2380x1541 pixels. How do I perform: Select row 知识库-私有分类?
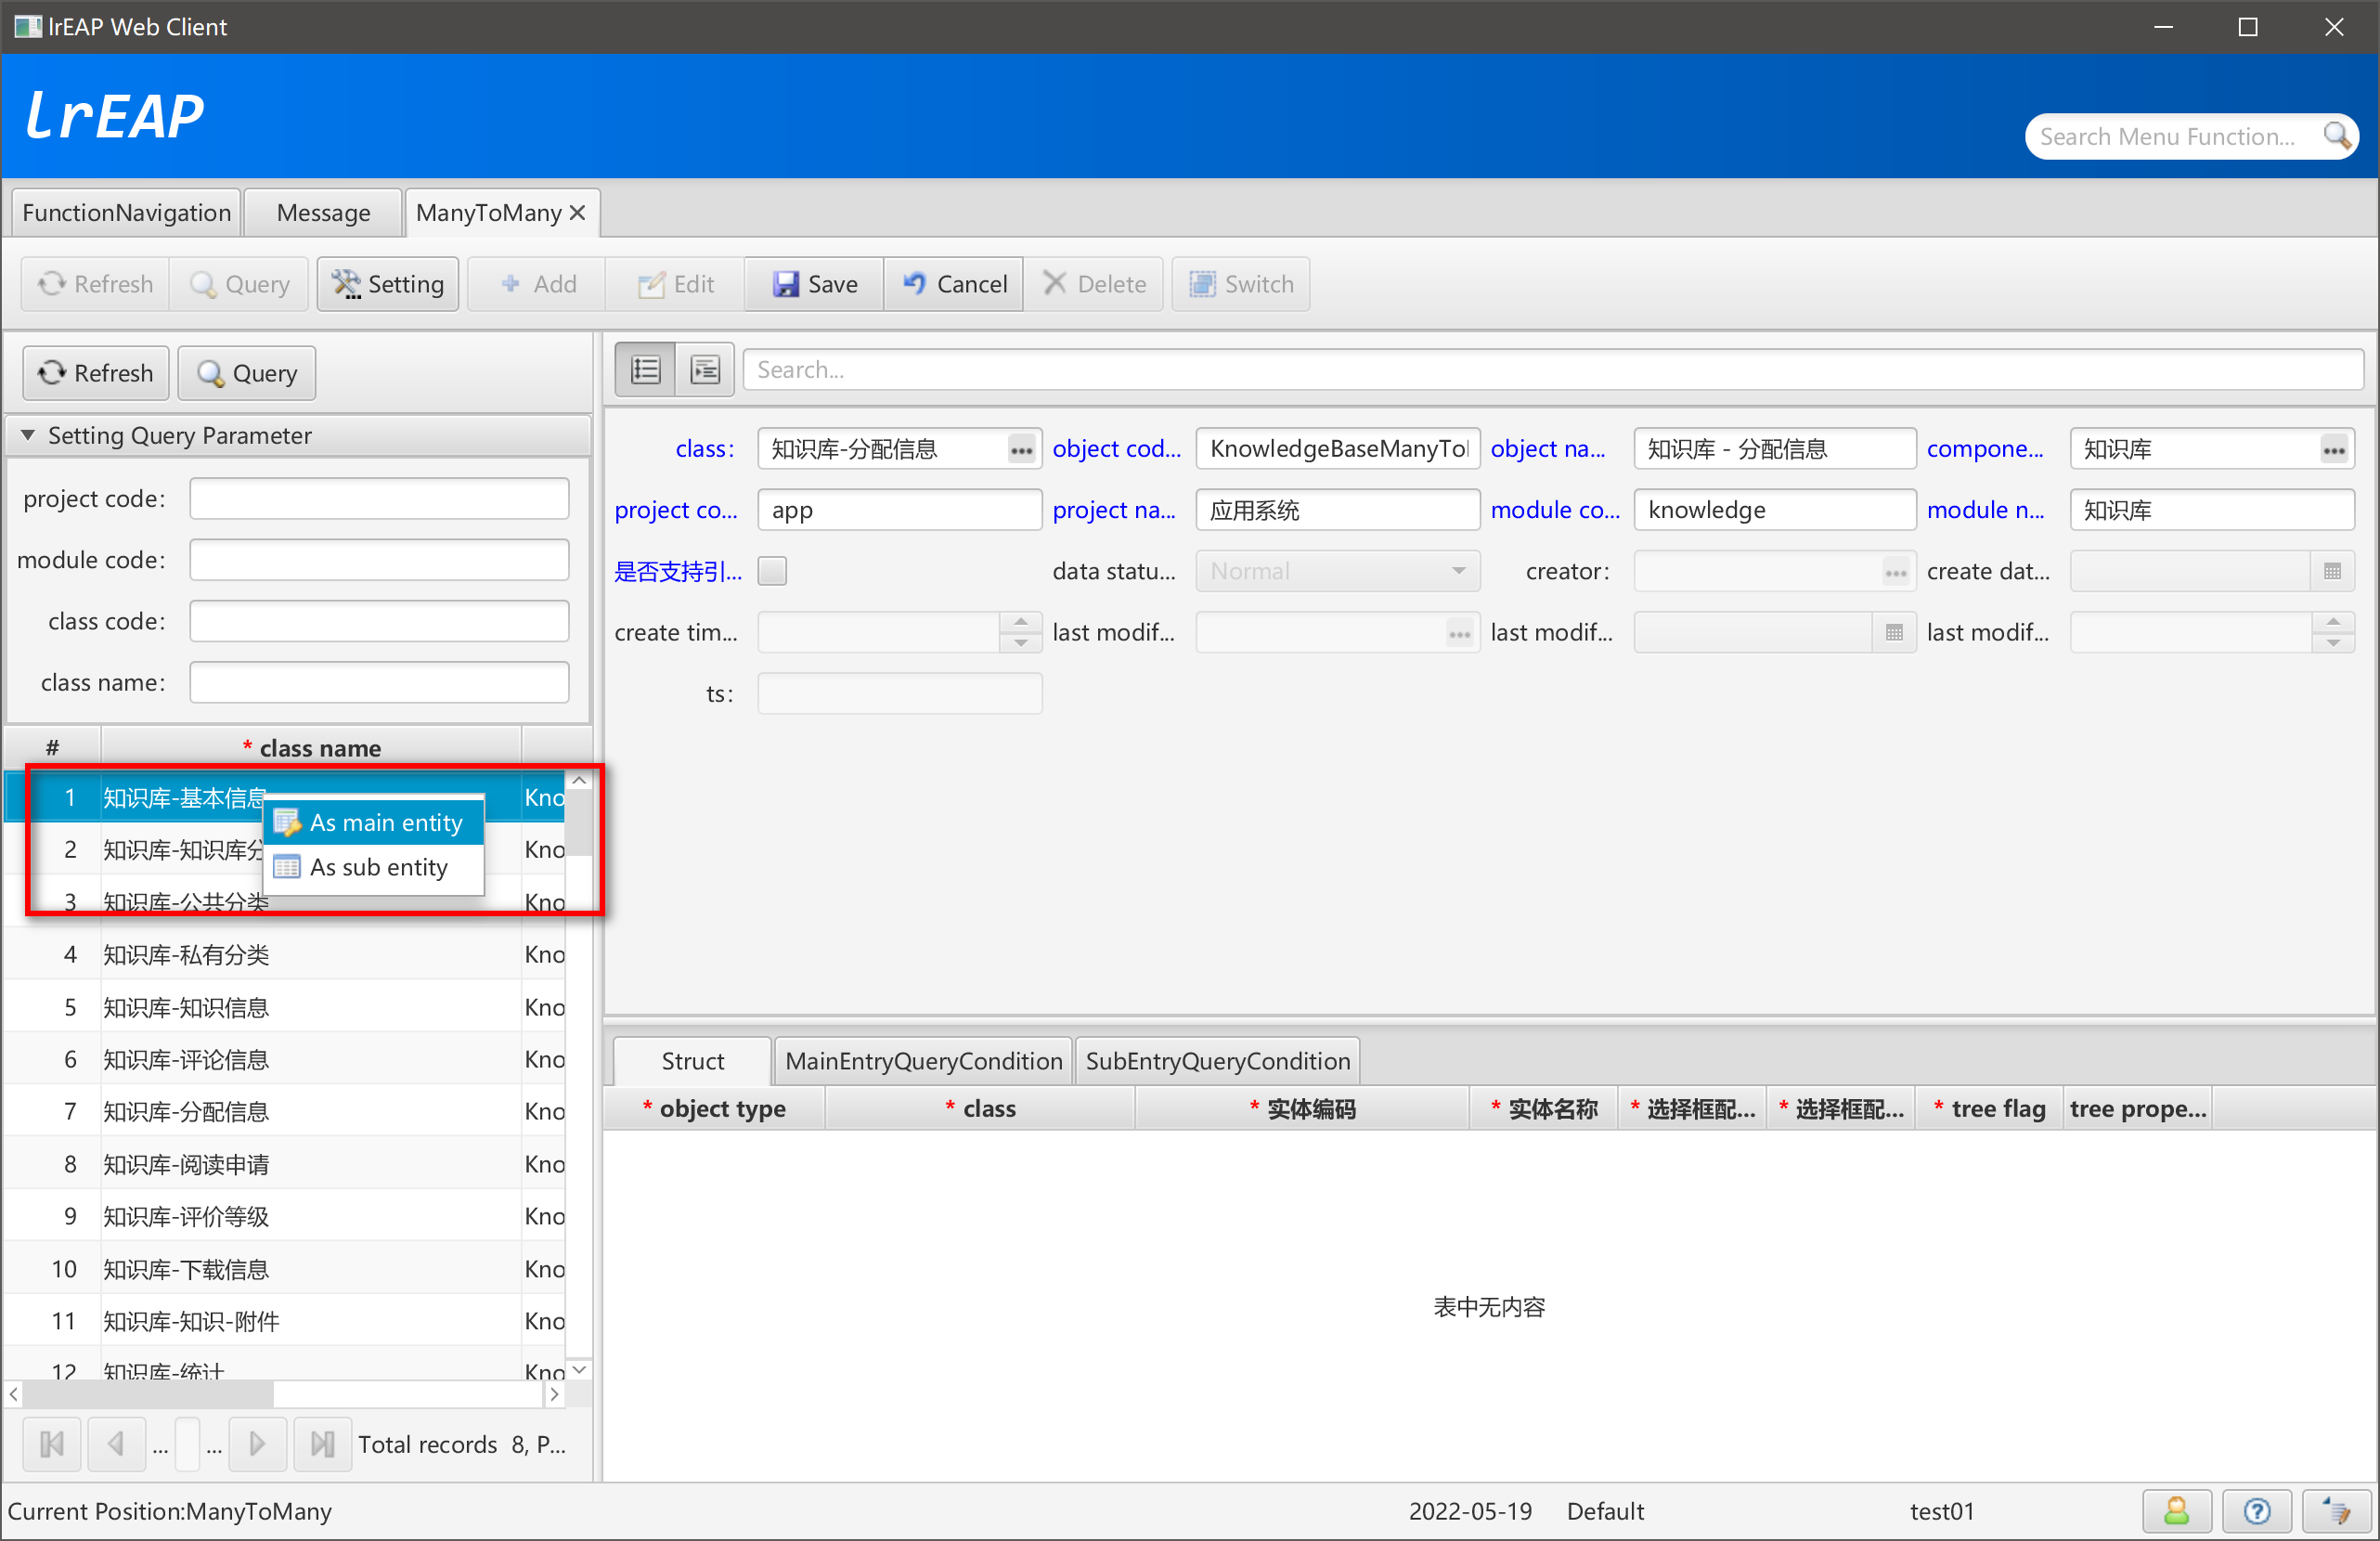(x=284, y=955)
